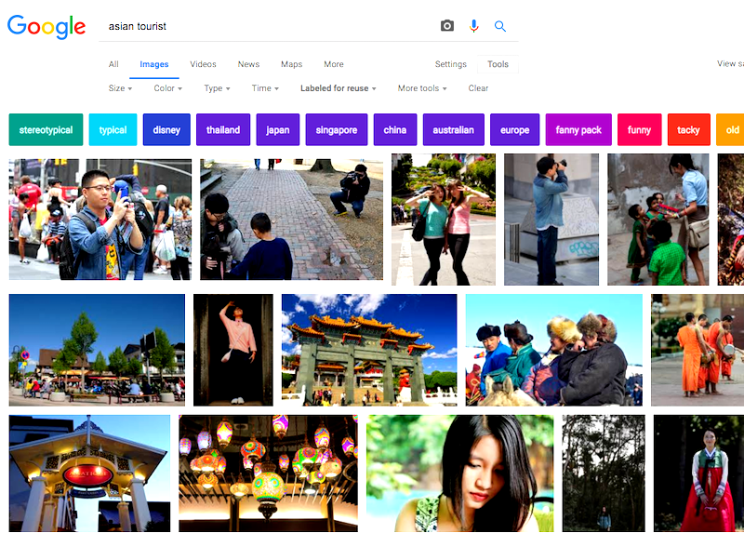Open the Color filter dropdown
The width and height of the screenshot is (744, 533).
pos(167,88)
